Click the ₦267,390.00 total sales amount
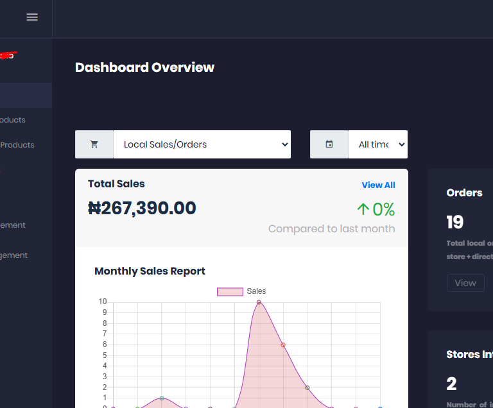The image size is (493, 408). tap(142, 208)
